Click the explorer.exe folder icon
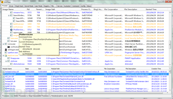 click(x=6, y=55)
